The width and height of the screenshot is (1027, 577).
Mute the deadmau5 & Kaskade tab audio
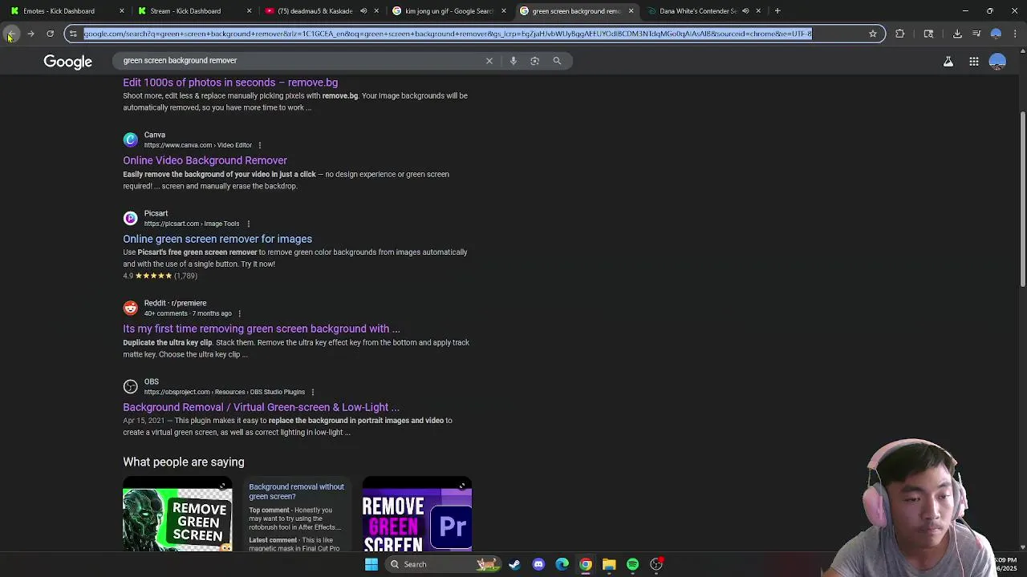point(363,11)
